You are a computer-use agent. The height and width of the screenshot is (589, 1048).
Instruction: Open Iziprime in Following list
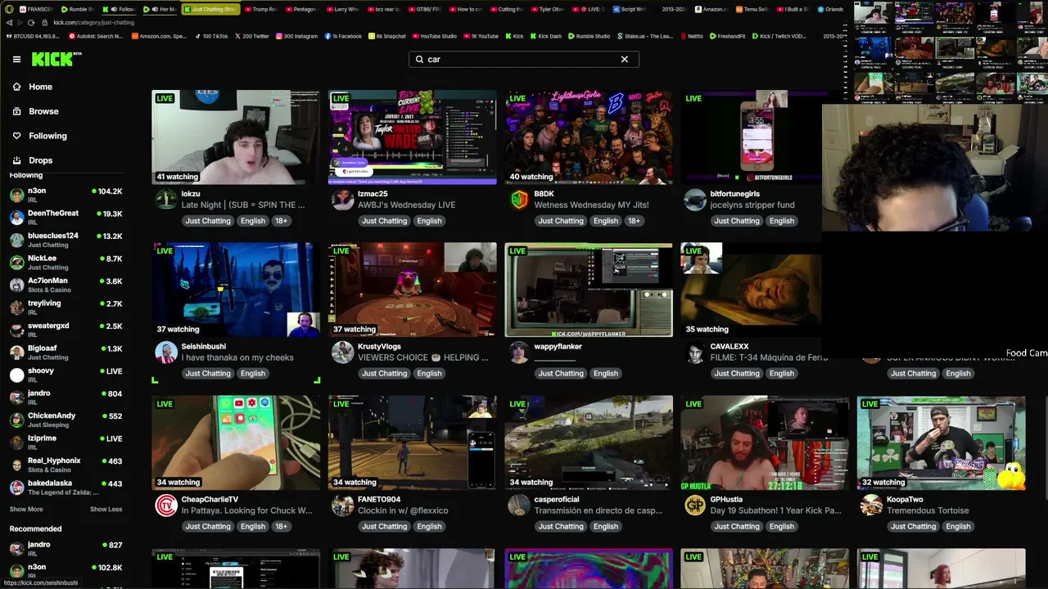coord(65,442)
